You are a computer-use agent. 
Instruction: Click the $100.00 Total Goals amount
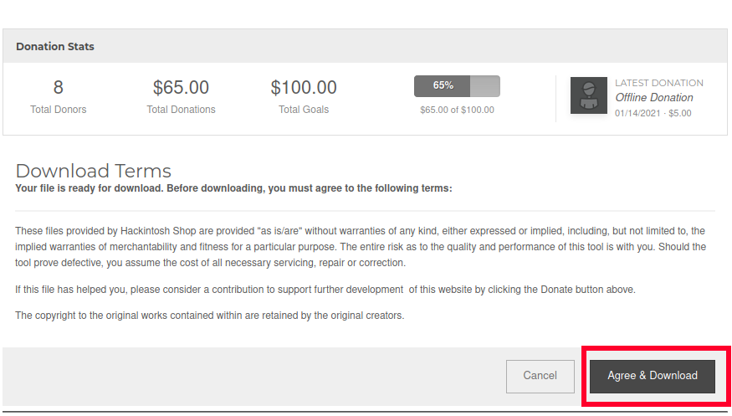(304, 87)
